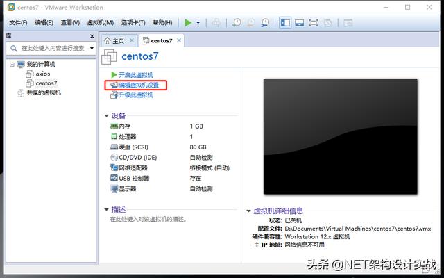Open the library search dropdown arrow
This screenshot has width=444, height=278.
coord(92,48)
